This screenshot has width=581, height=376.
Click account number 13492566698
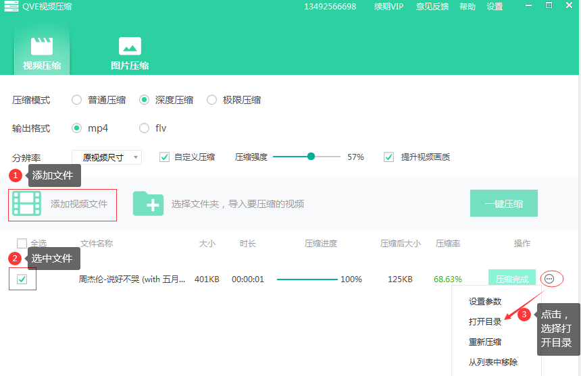tap(330, 7)
